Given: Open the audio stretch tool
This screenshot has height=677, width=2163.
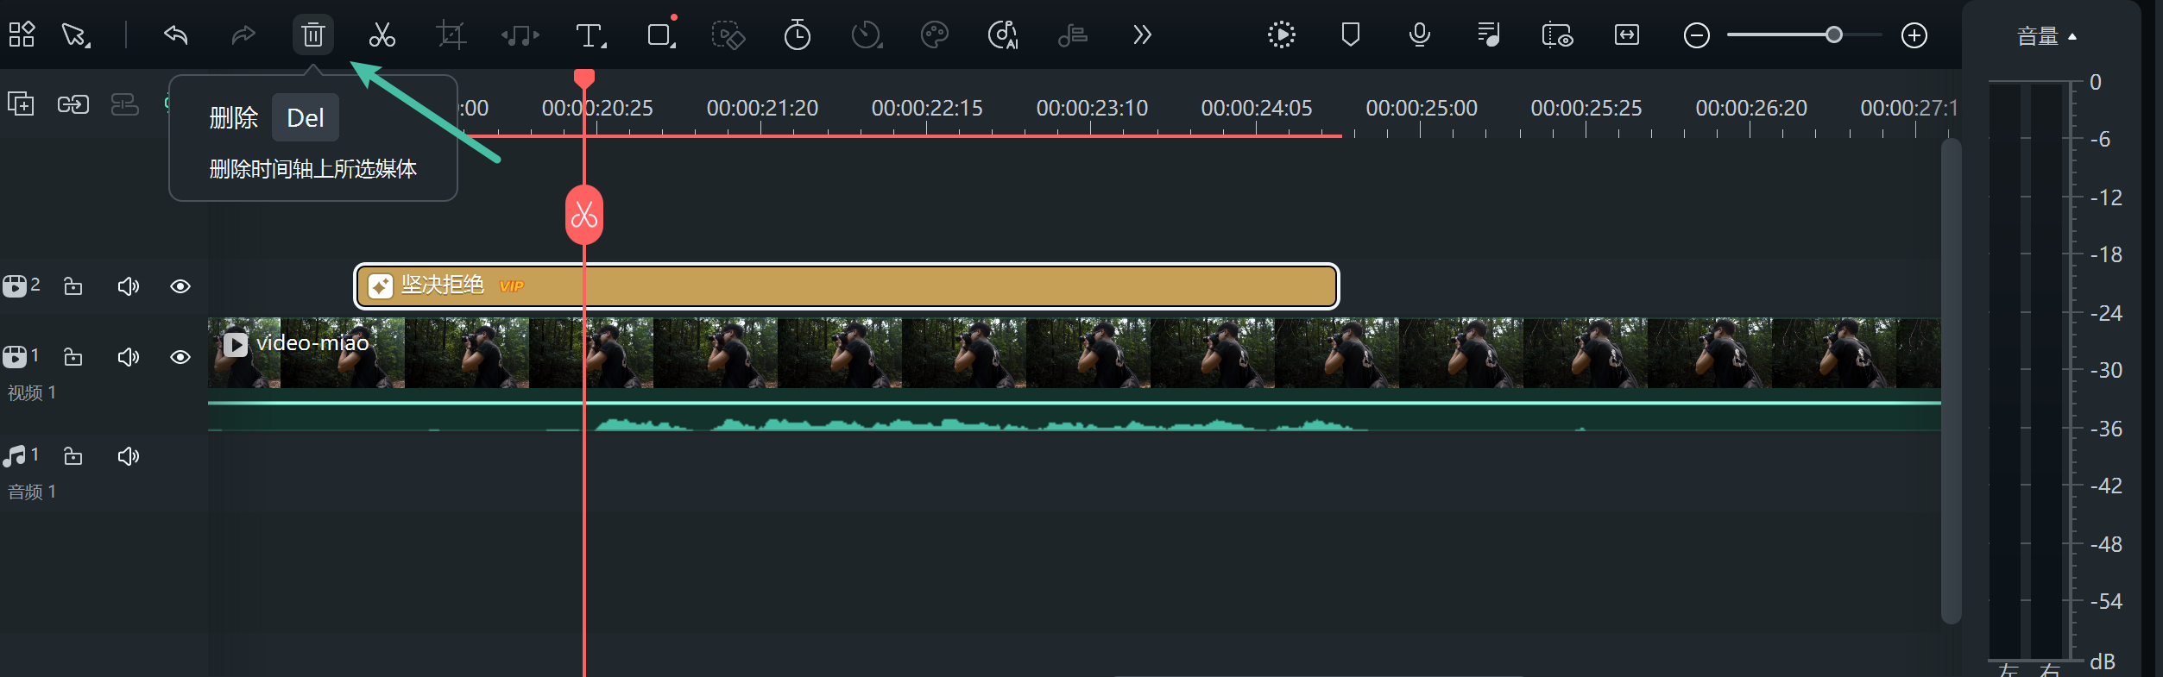Looking at the screenshot, I should point(520,34).
